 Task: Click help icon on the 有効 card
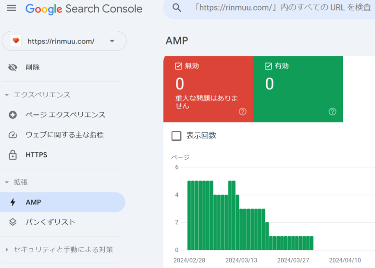332,112
